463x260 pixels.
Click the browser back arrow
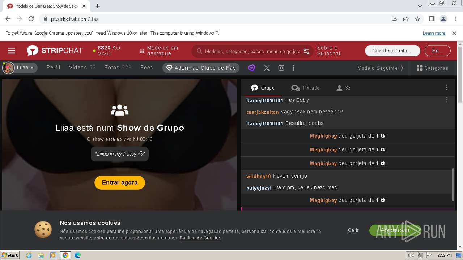coord(8,19)
